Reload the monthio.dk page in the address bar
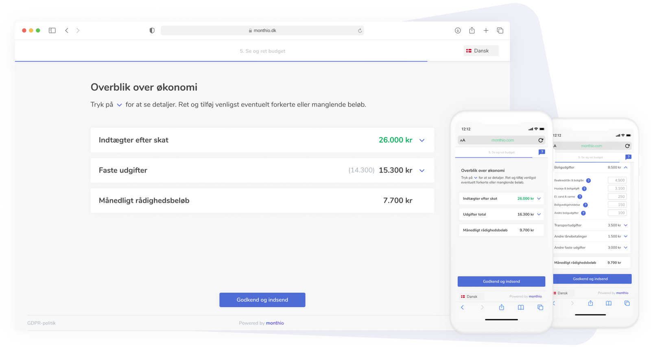 [x=360, y=31]
